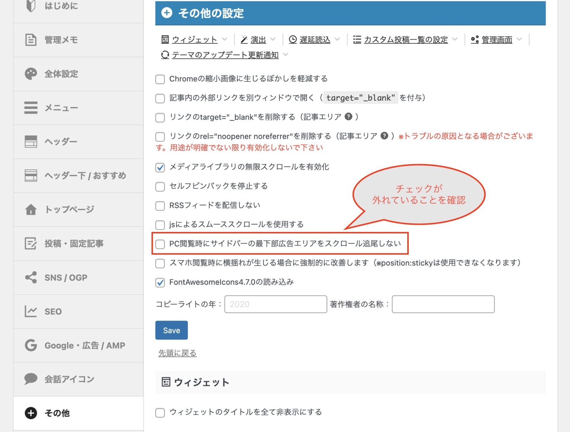Image resolution: width=570 pixels, height=432 pixels.
Task: Open the dropdown arrow beside カスタム投稿一覧の設定
Action: point(455,39)
